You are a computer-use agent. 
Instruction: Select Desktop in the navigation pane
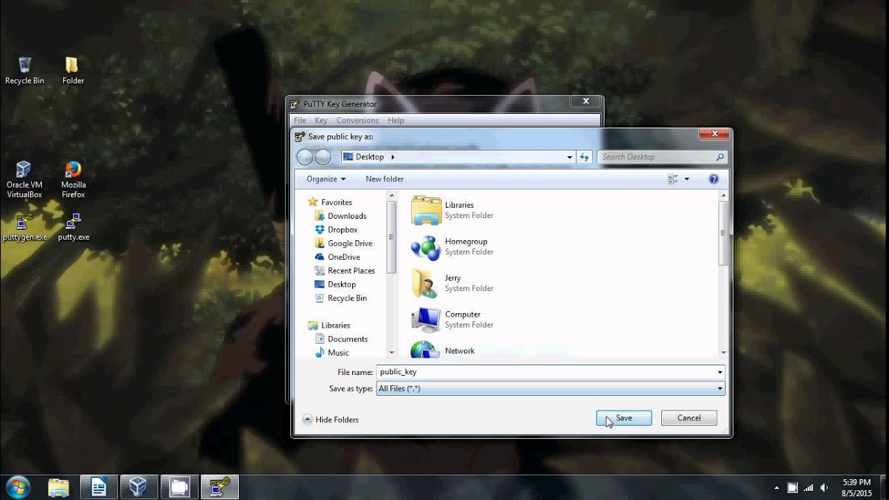click(335, 285)
